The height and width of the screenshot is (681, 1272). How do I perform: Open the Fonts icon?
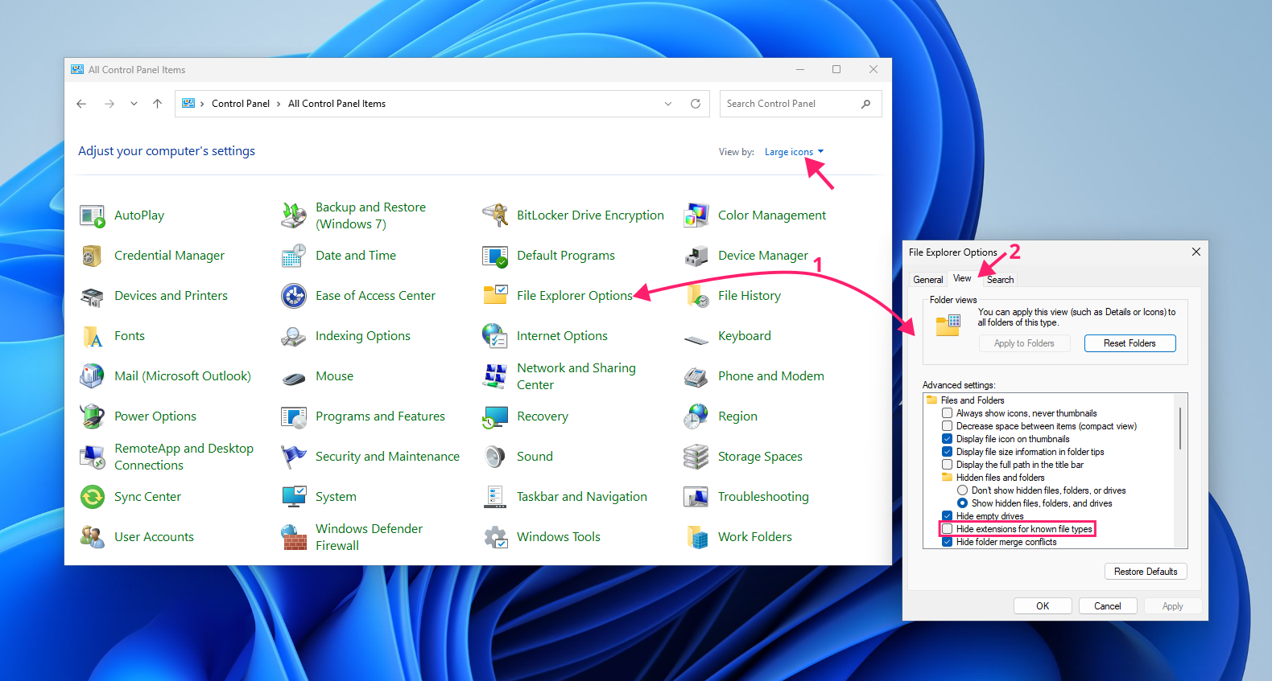tap(93, 336)
